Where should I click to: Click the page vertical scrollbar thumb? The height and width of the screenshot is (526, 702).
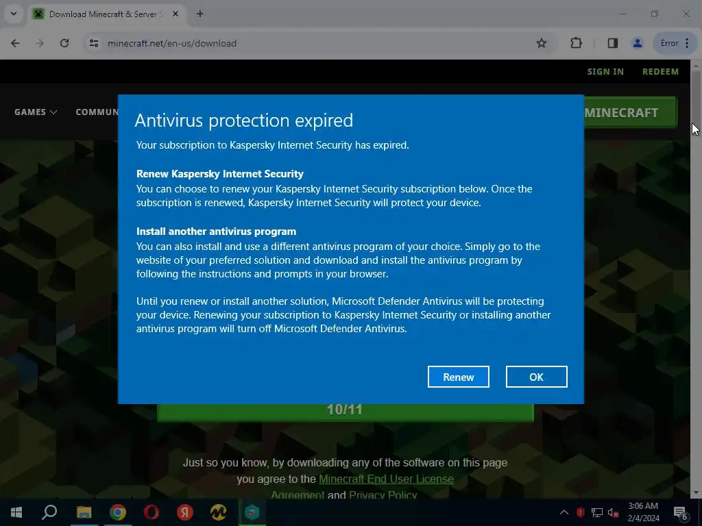(x=696, y=97)
